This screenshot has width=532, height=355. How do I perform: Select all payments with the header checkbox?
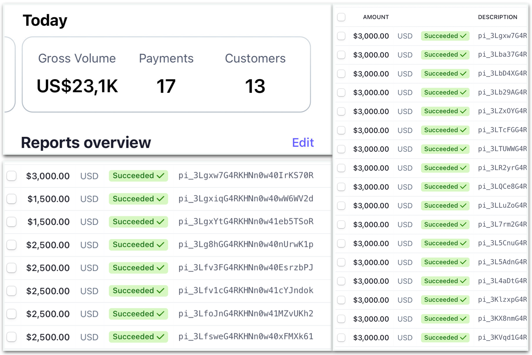tap(341, 17)
